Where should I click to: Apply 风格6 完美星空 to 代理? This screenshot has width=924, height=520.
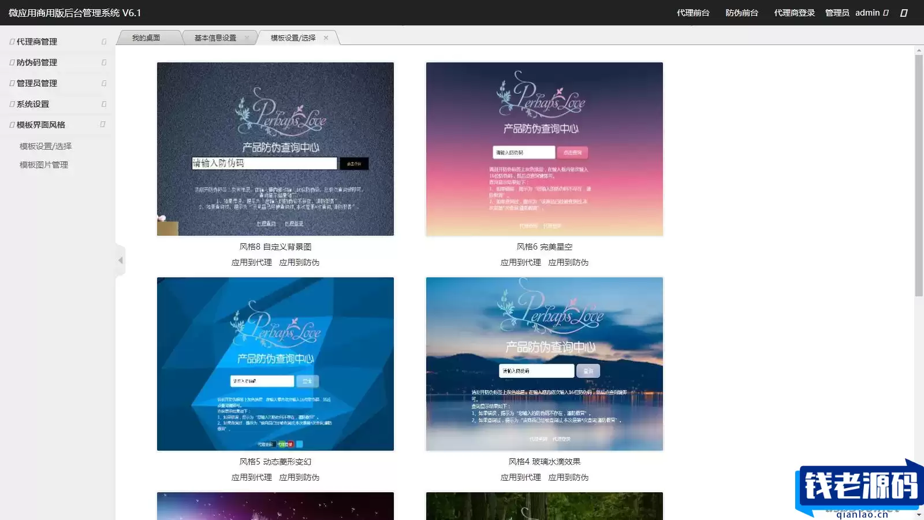pos(521,262)
